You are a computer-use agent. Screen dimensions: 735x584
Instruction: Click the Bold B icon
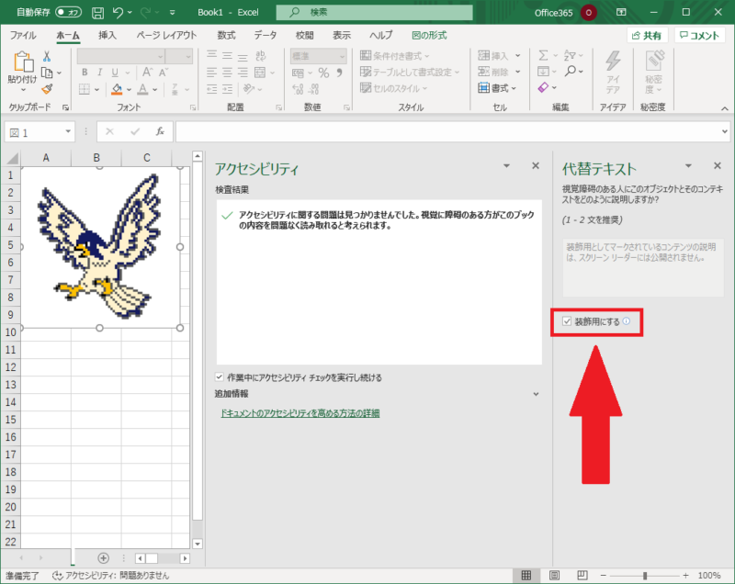(85, 73)
